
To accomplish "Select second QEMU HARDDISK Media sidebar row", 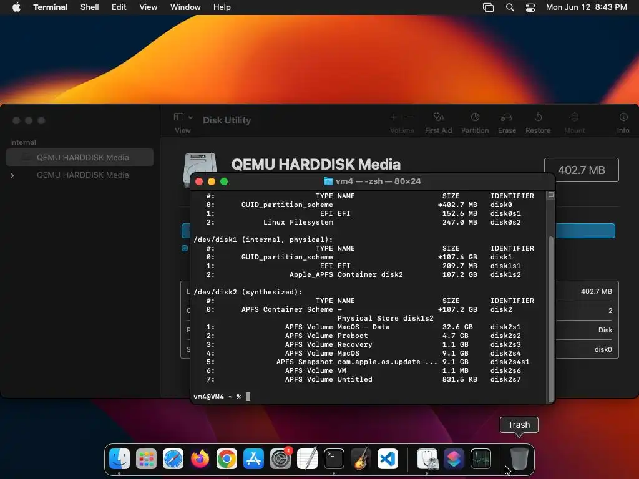I will [x=80, y=175].
